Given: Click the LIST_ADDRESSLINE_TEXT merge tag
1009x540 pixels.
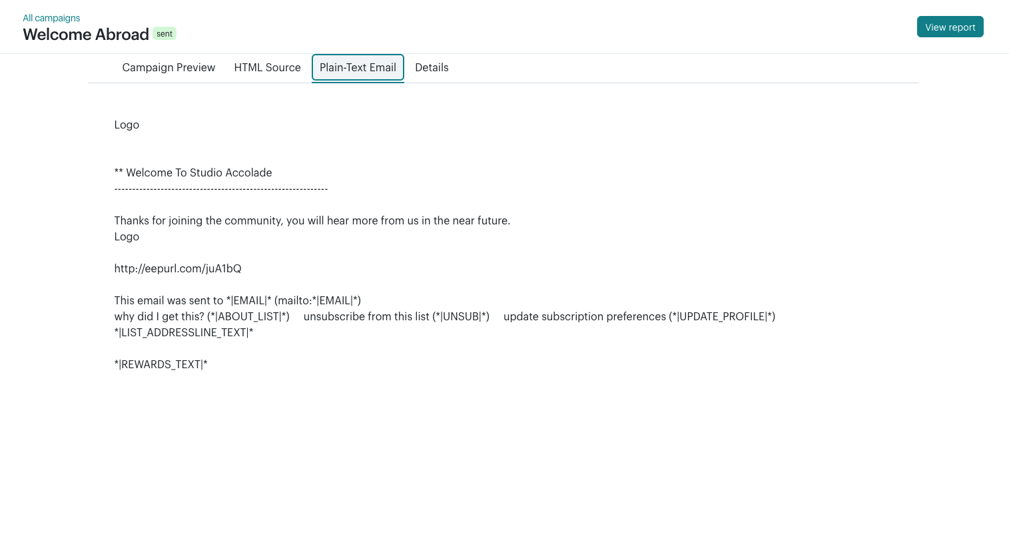Looking at the screenshot, I should 184,332.
